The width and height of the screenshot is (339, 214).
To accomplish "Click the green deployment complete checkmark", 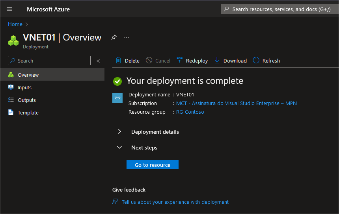I will [117, 81].
